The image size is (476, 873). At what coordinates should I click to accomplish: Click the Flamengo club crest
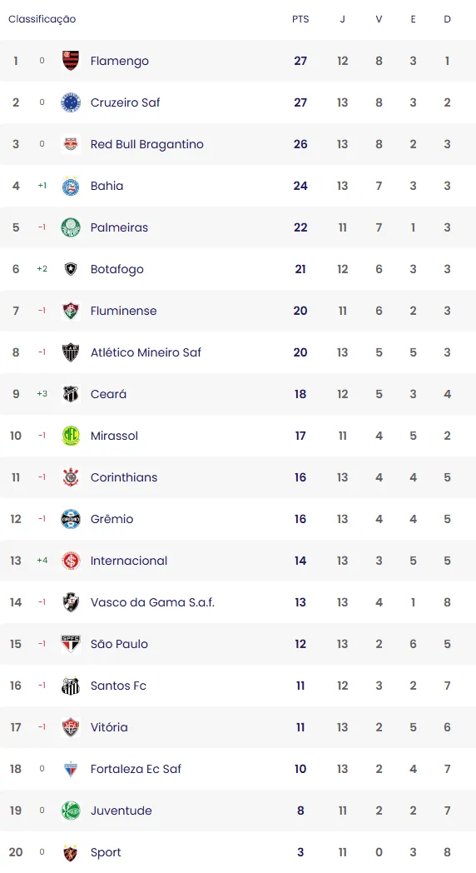click(71, 61)
